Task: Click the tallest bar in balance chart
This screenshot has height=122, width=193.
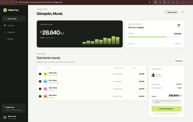Action: pos(114,40)
